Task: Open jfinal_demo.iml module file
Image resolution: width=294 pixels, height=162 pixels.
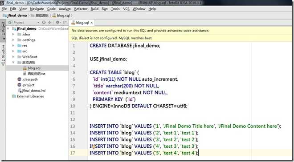Action: [32, 91]
